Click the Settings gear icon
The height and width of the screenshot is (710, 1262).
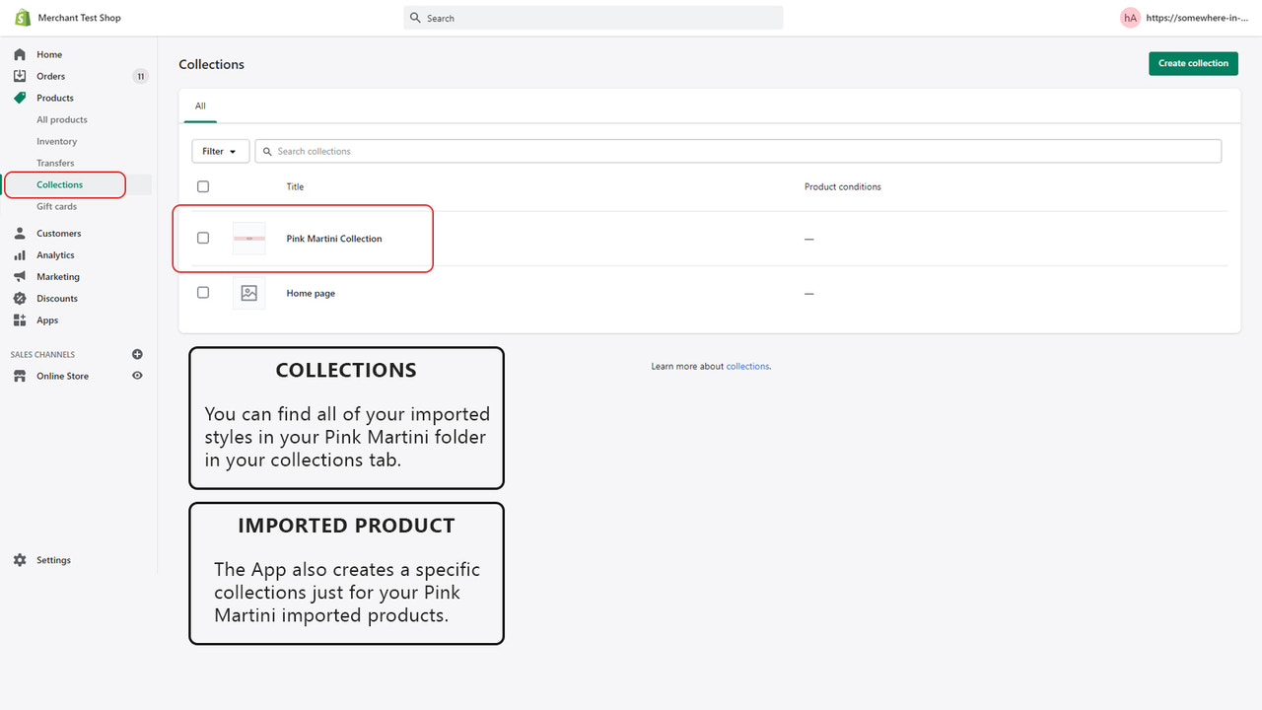(21, 559)
